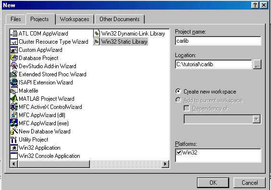The width and height of the screenshot is (271, 190).
Task: Select the Custom AppWizard label
Action: click(40, 50)
